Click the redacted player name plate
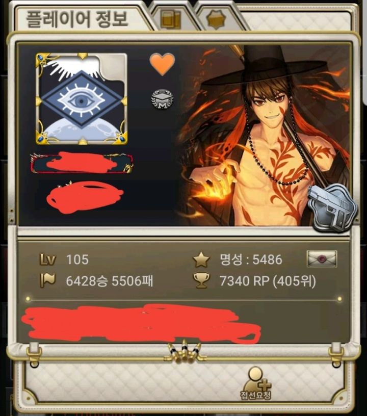The height and width of the screenshot is (416, 367). pyautogui.click(x=82, y=163)
